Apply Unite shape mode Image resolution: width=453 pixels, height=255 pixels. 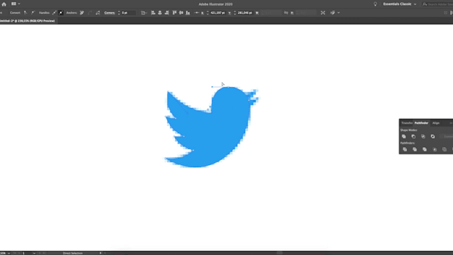coord(404,136)
